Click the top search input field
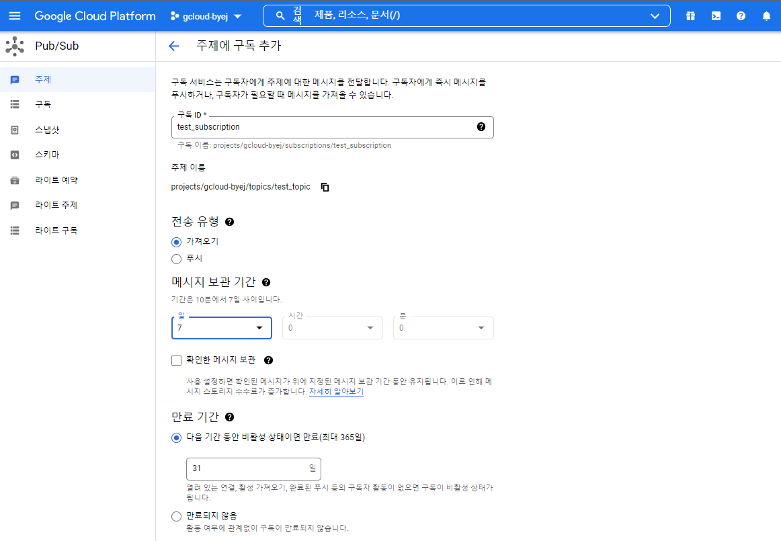The height and width of the screenshot is (541, 781). (466, 16)
